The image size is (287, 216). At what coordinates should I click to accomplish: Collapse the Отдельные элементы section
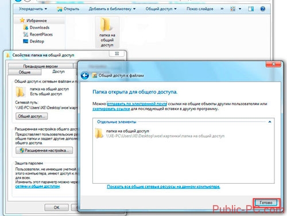coord(270,122)
